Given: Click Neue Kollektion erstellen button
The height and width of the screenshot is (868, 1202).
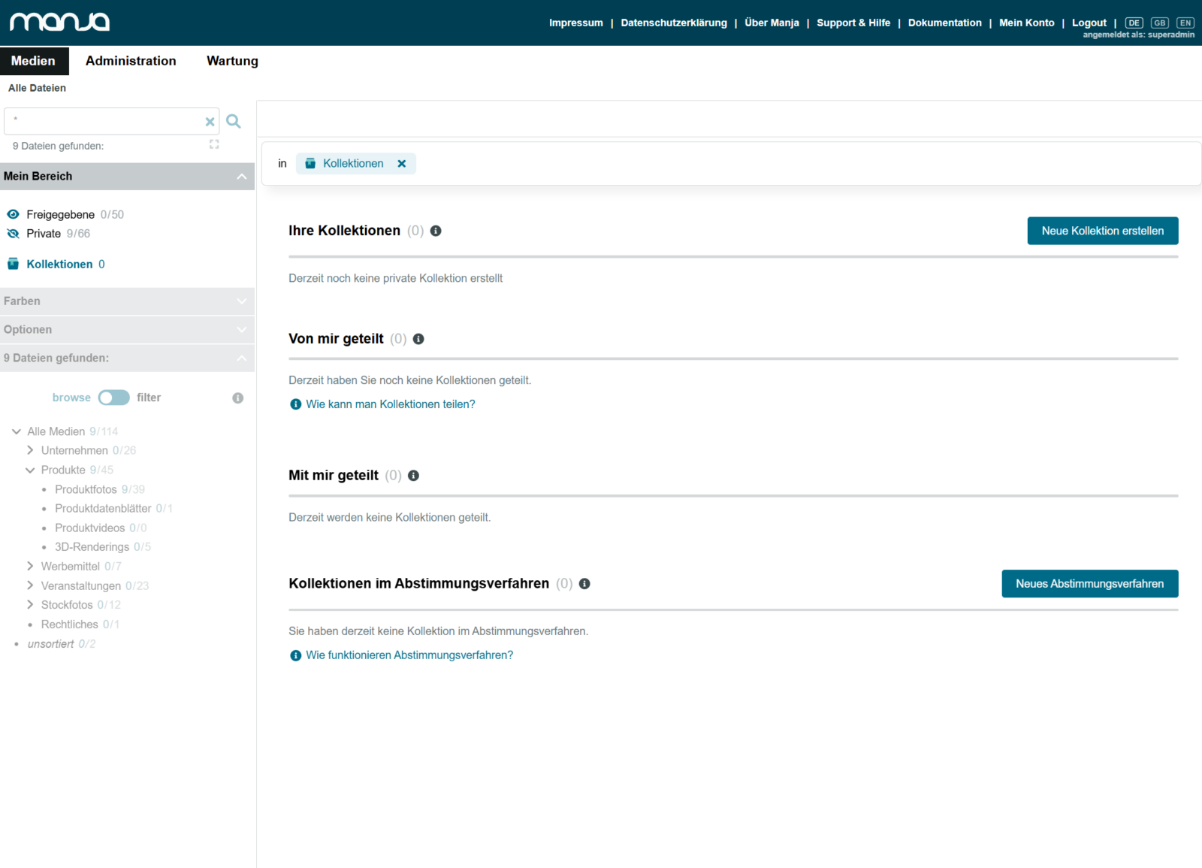Looking at the screenshot, I should click(1103, 231).
